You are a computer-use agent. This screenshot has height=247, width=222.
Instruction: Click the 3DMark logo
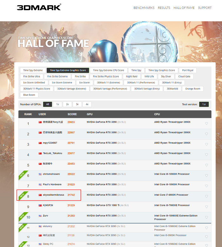coord(39,7)
